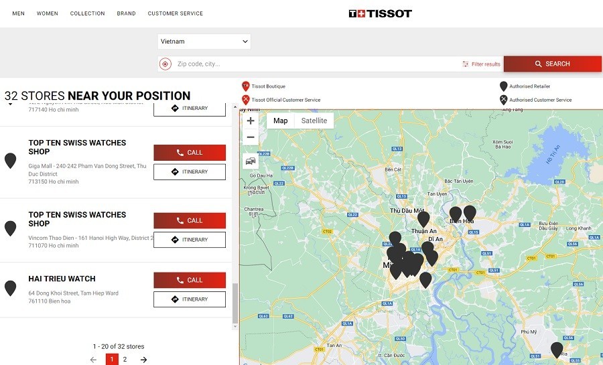Call Hai Trieu Watch
This screenshot has height=365, width=603.
[190, 280]
